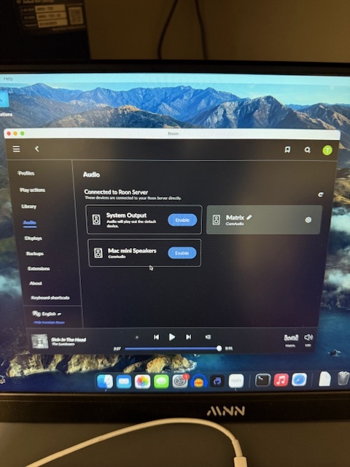Open search with the magnifier icon
The width and height of the screenshot is (350, 467).
tap(308, 150)
